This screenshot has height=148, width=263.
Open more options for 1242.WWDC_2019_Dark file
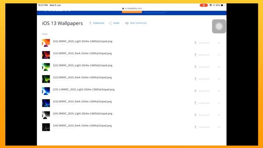pos(219,127)
